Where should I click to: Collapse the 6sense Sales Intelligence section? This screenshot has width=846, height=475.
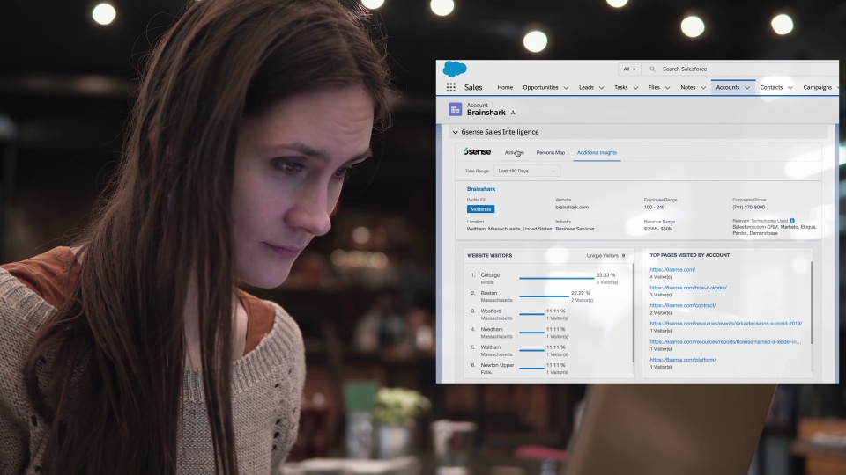click(455, 132)
